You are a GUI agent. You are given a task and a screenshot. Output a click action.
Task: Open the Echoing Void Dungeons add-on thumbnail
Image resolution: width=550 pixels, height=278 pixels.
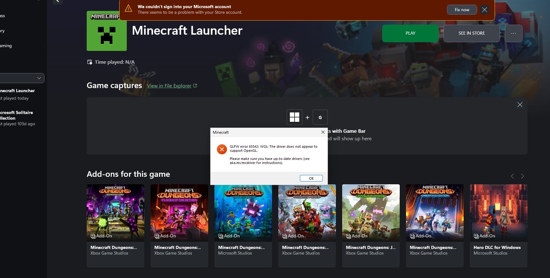point(116,213)
